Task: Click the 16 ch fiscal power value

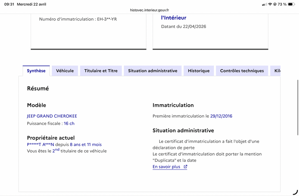Action: click(69, 124)
